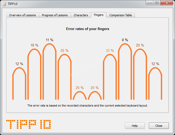Select the Characters tab
Viewport: 175px width, 135px height.
(x=81, y=15)
